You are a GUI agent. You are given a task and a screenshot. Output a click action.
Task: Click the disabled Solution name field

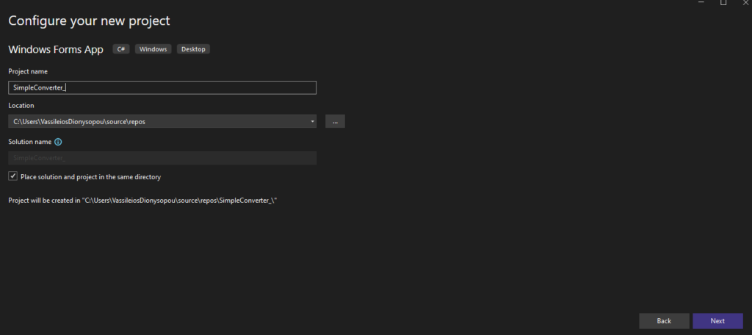click(x=162, y=158)
